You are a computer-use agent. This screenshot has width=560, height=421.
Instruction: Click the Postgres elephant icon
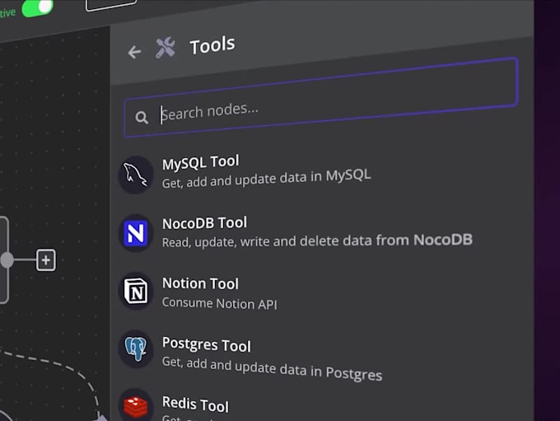point(136,349)
